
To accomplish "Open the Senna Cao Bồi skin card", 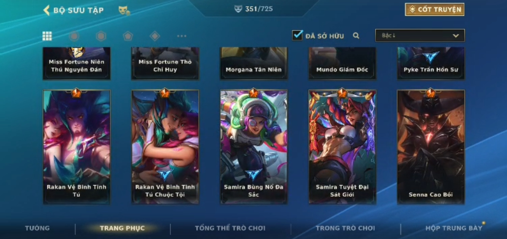I will (x=431, y=147).
